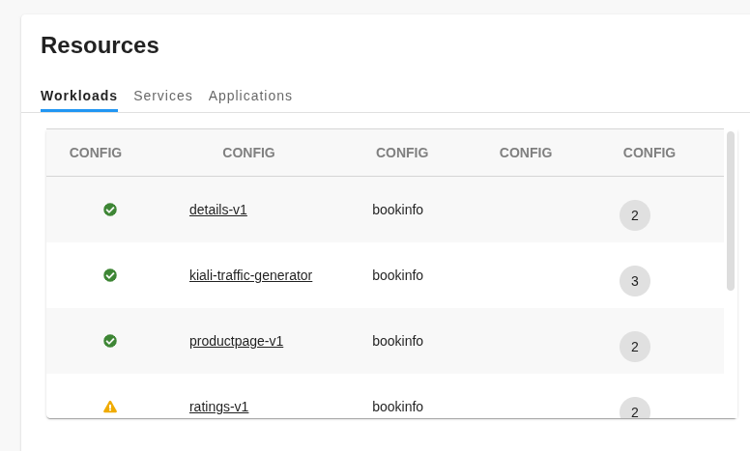Open the Applications tab
The image size is (750, 451).
pos(250,96)
